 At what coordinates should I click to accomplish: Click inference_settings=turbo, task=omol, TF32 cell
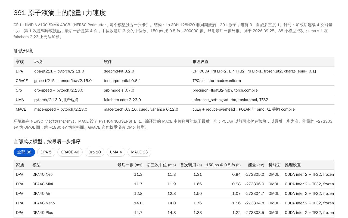point(230,100)
